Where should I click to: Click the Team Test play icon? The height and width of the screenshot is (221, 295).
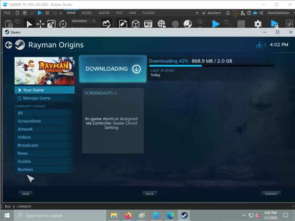coord(275,24)
